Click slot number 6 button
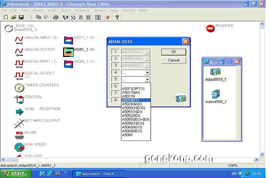This screenshot has width=270, height=178. (x=116, y=86)
